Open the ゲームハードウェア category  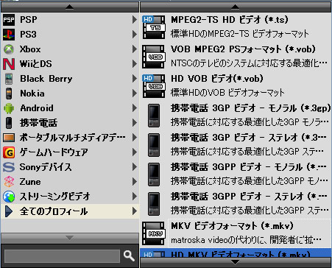point(70,152)
